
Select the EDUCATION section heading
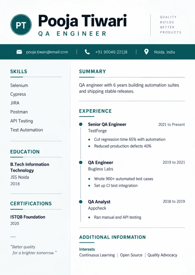[x=25, y=152]
